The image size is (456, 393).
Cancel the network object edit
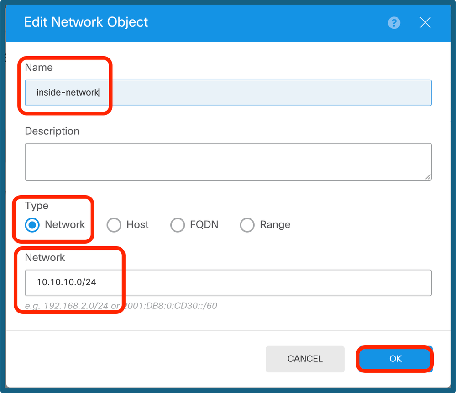pos(305,359)
